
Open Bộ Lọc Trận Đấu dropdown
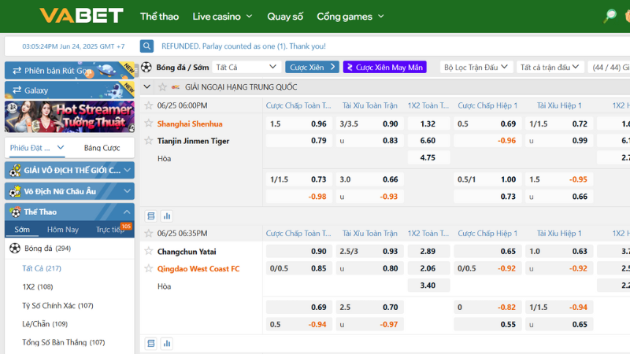click(476, 67)
